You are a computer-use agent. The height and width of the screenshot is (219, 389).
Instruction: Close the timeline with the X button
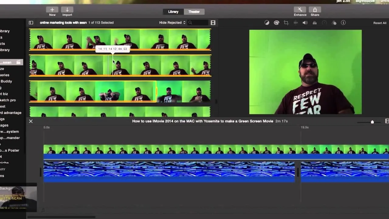31,121
